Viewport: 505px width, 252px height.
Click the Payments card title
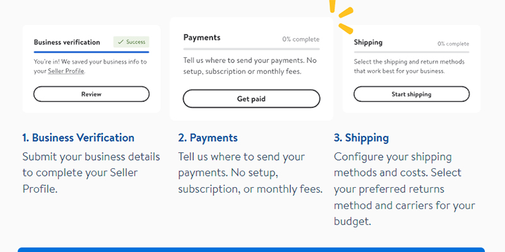[x=202, y=37]
